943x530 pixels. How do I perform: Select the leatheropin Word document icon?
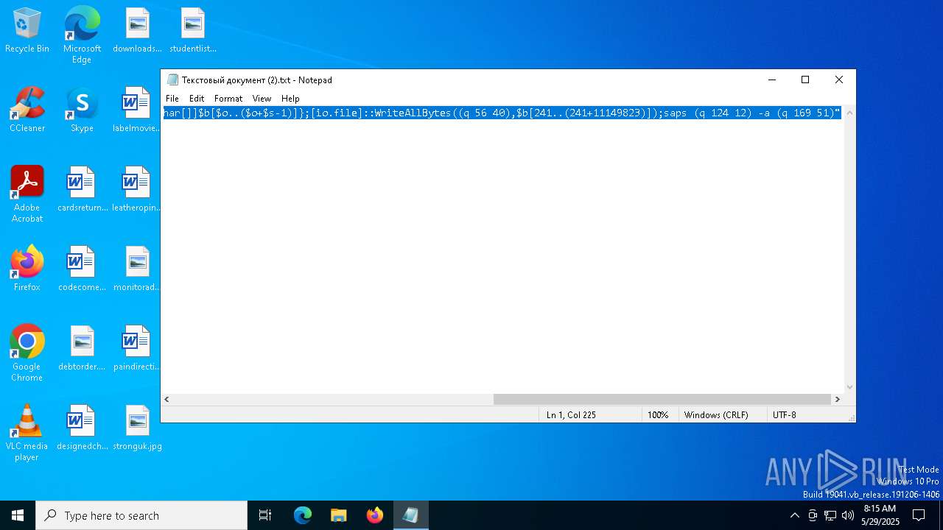(137, 190)
